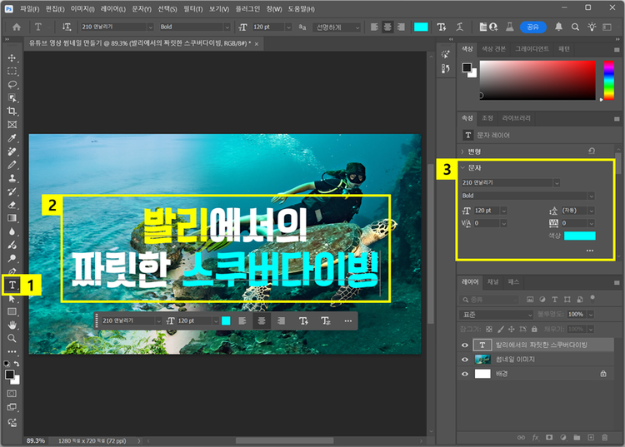Select the Clone Stamp tool
Viewport: 625px width, 447px height.
(12, 178)
